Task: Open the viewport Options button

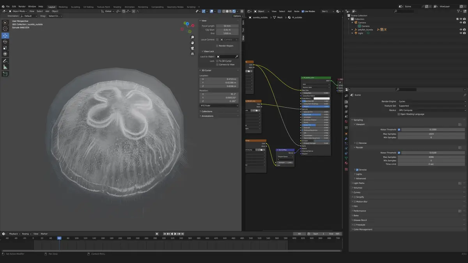Action: tap(238, 16)
